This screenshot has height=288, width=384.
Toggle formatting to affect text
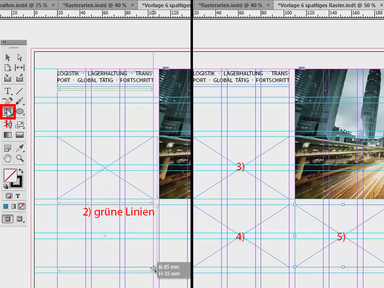pos(18,195)
